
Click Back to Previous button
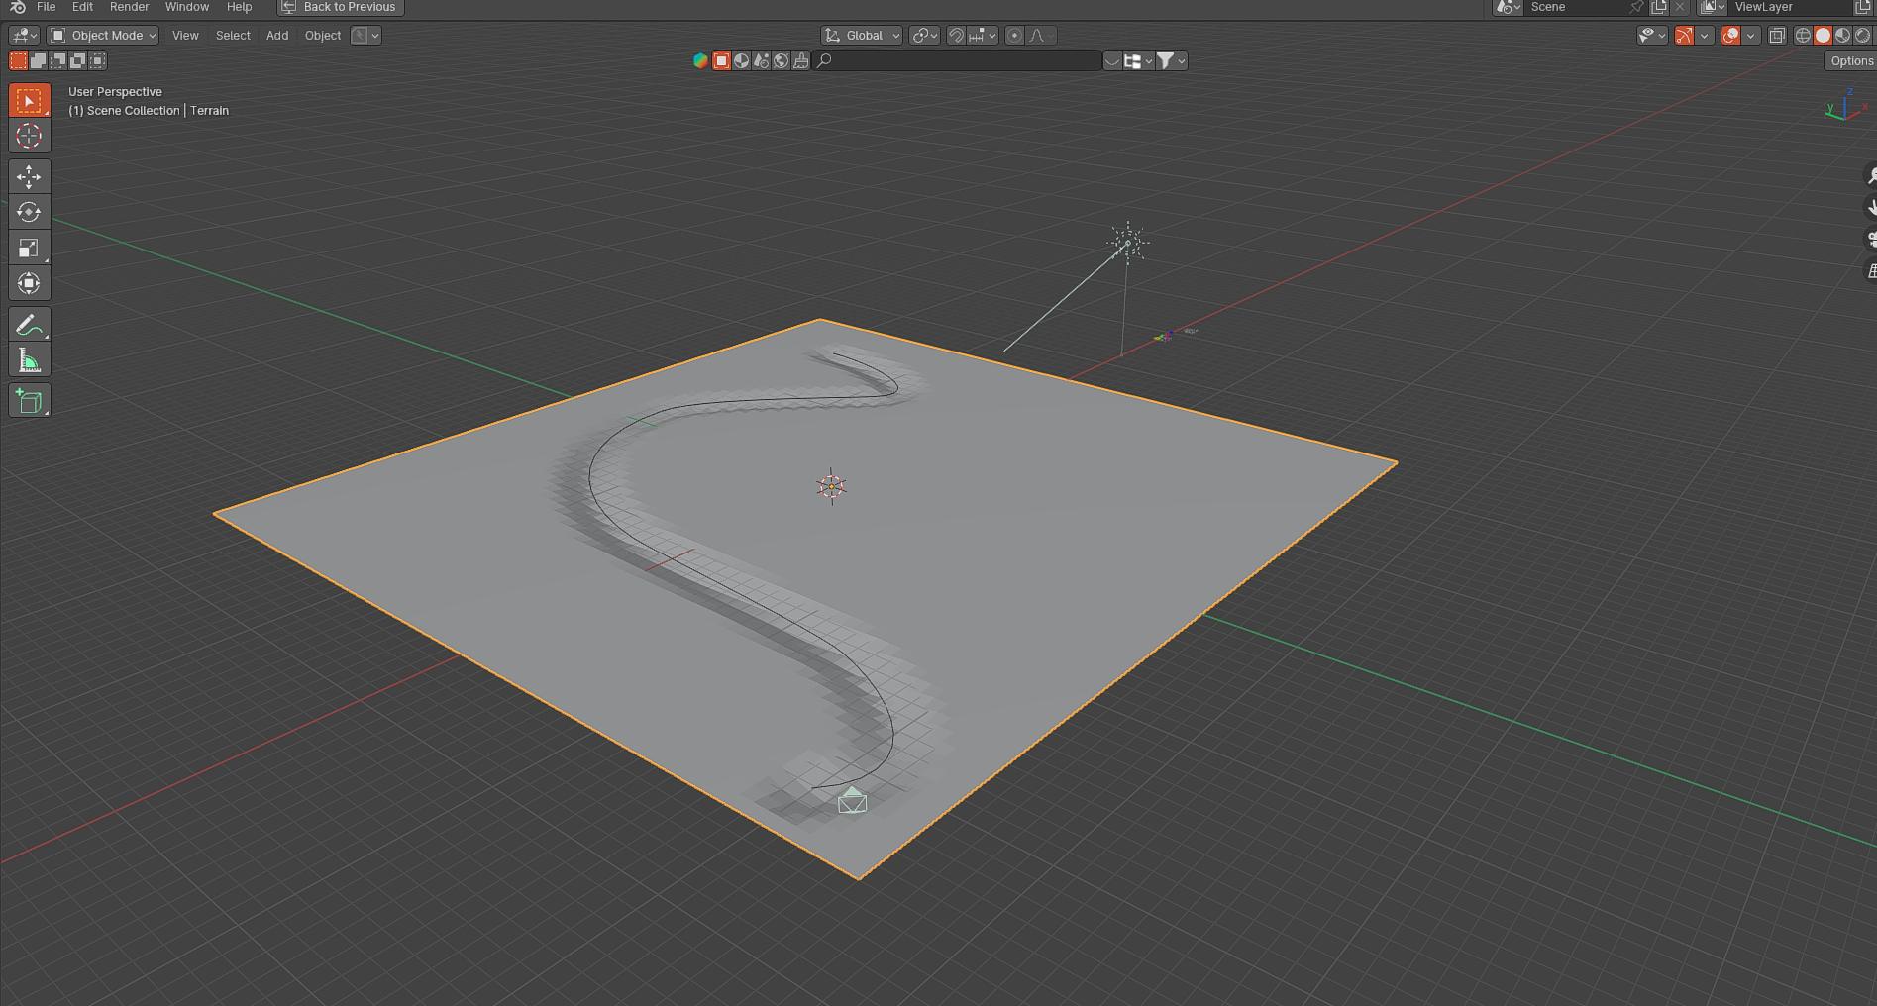(340, 7)
